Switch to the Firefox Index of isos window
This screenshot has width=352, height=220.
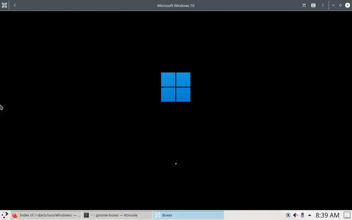click(46, 215)
